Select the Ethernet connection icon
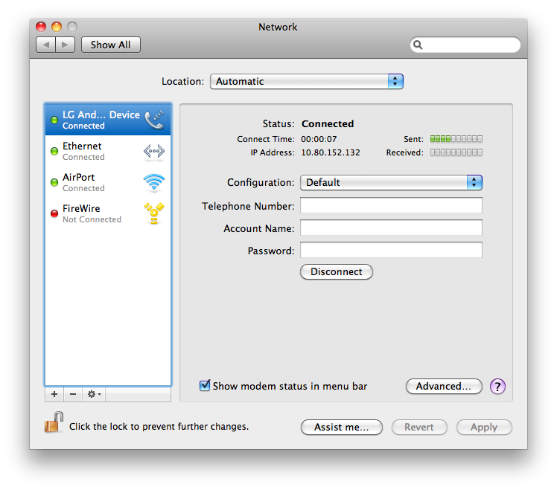Image resolution: width=557 pixels, height=490 pixels. tap(154, 151)
